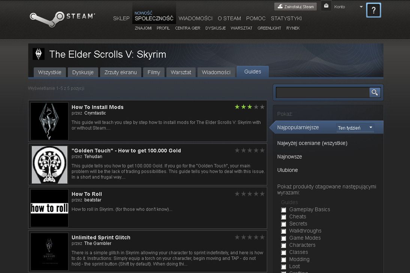Open the help question mark icon

coord(373,10)
